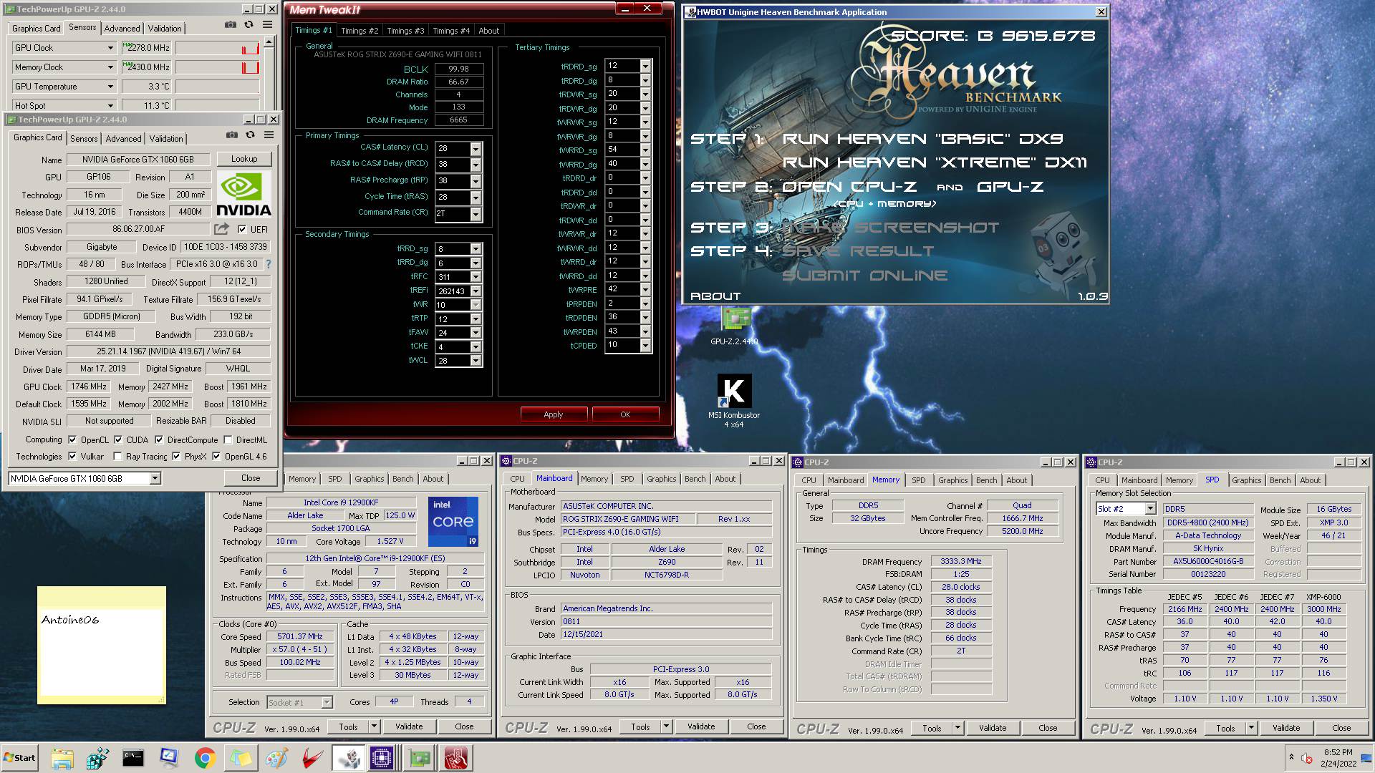The height and width of the screenshot is (773, 1375).
Task: Toggle the OpenCL checkbox
Action: point(72,439)
